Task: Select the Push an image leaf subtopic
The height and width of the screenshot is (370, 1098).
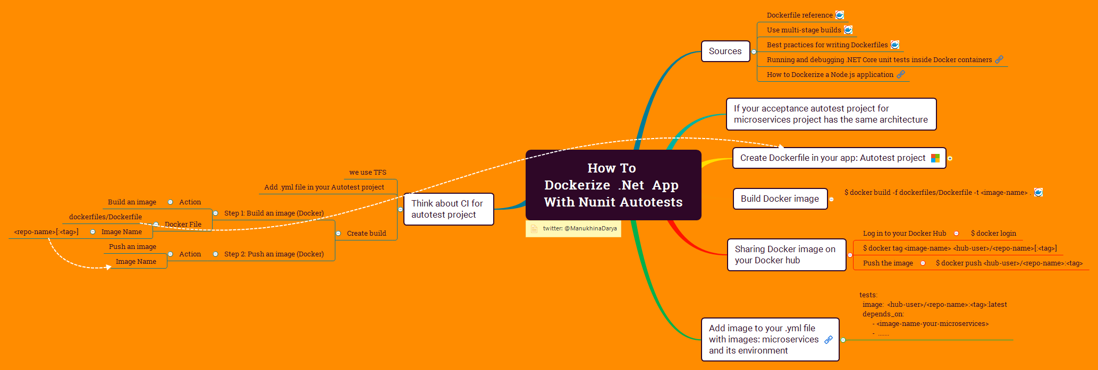Action: click(132, 247)
